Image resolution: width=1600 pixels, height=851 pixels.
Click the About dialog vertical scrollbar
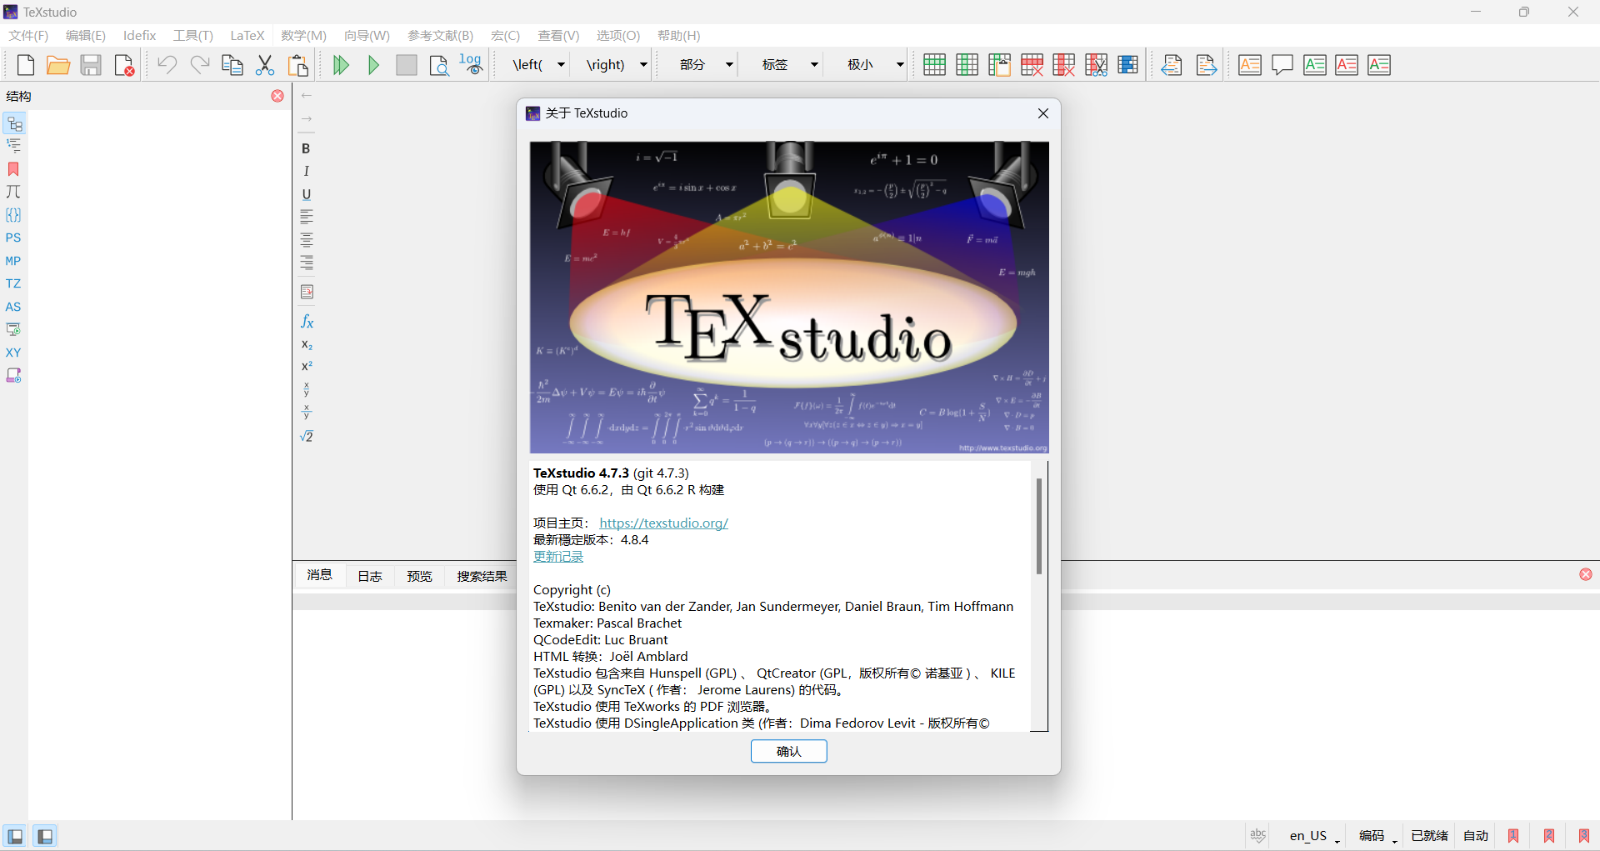pyautogui.click(x=1039, y=526)
